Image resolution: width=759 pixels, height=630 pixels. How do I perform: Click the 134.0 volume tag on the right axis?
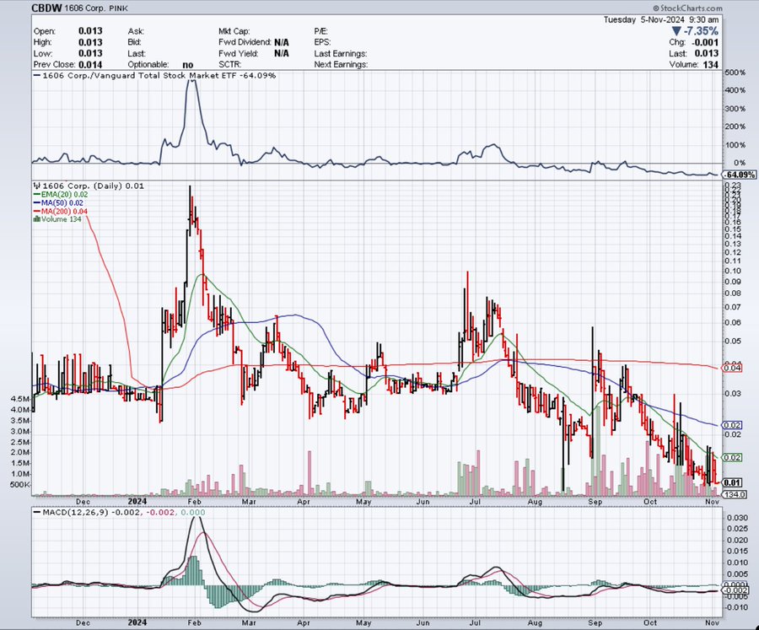[x=733, y=495]
